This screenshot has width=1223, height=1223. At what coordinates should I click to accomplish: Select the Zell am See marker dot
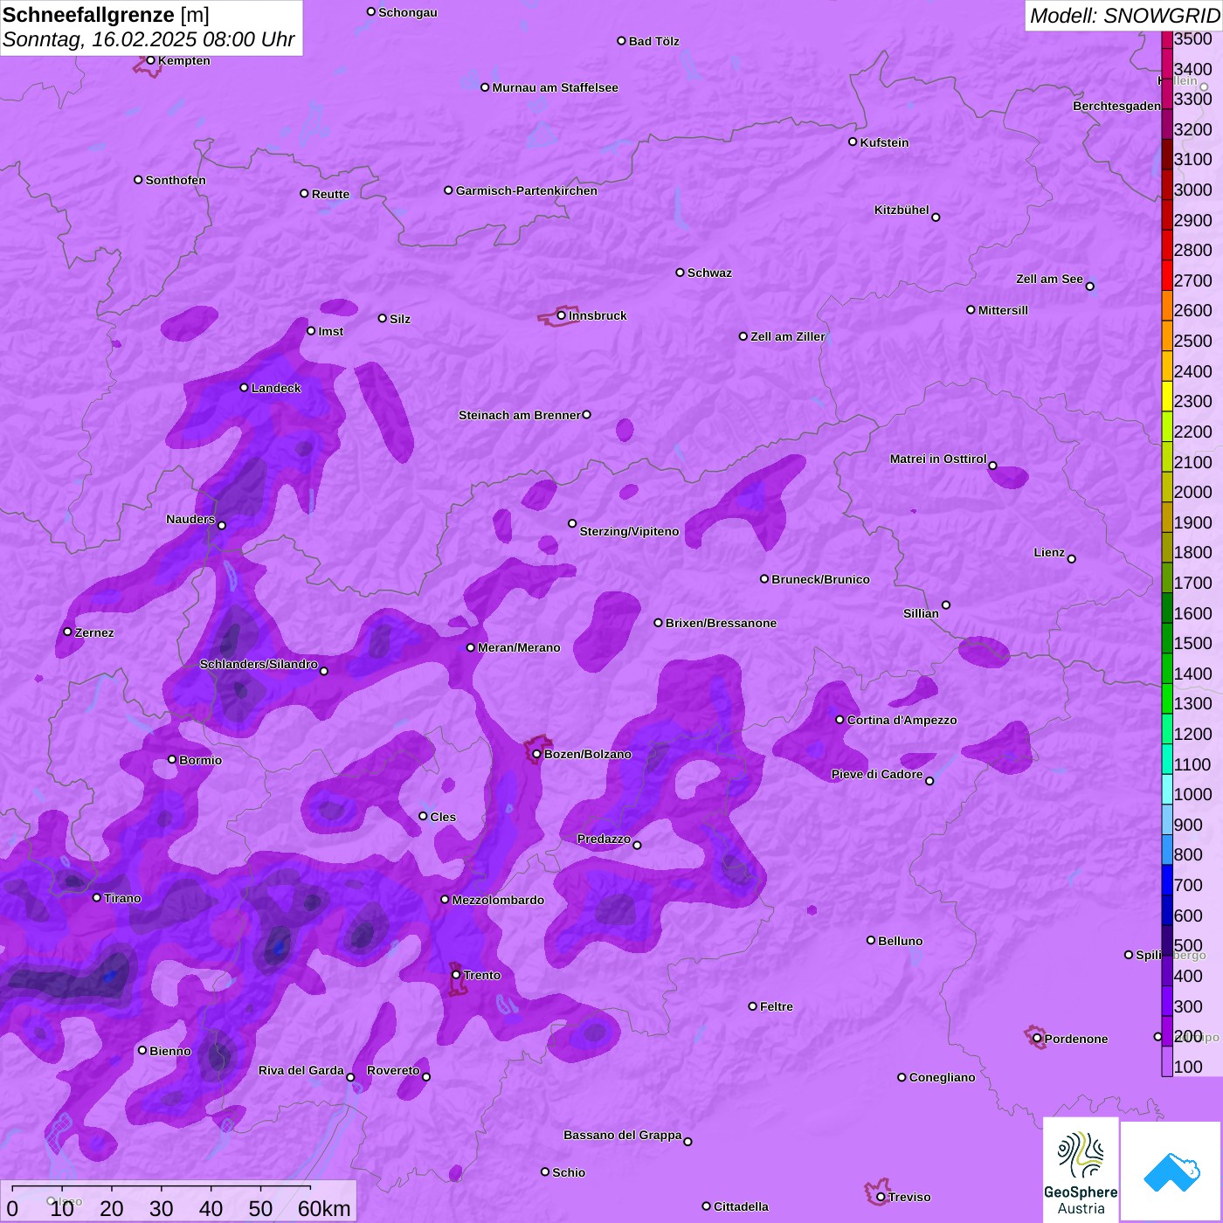click(1089, 287)
